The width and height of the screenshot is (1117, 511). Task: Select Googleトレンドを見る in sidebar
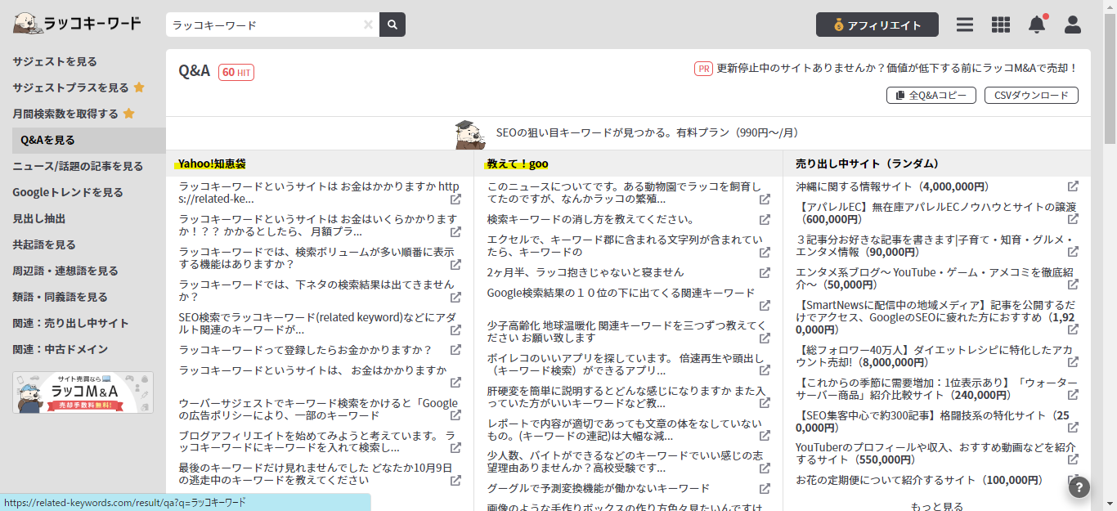click(68, 192)
